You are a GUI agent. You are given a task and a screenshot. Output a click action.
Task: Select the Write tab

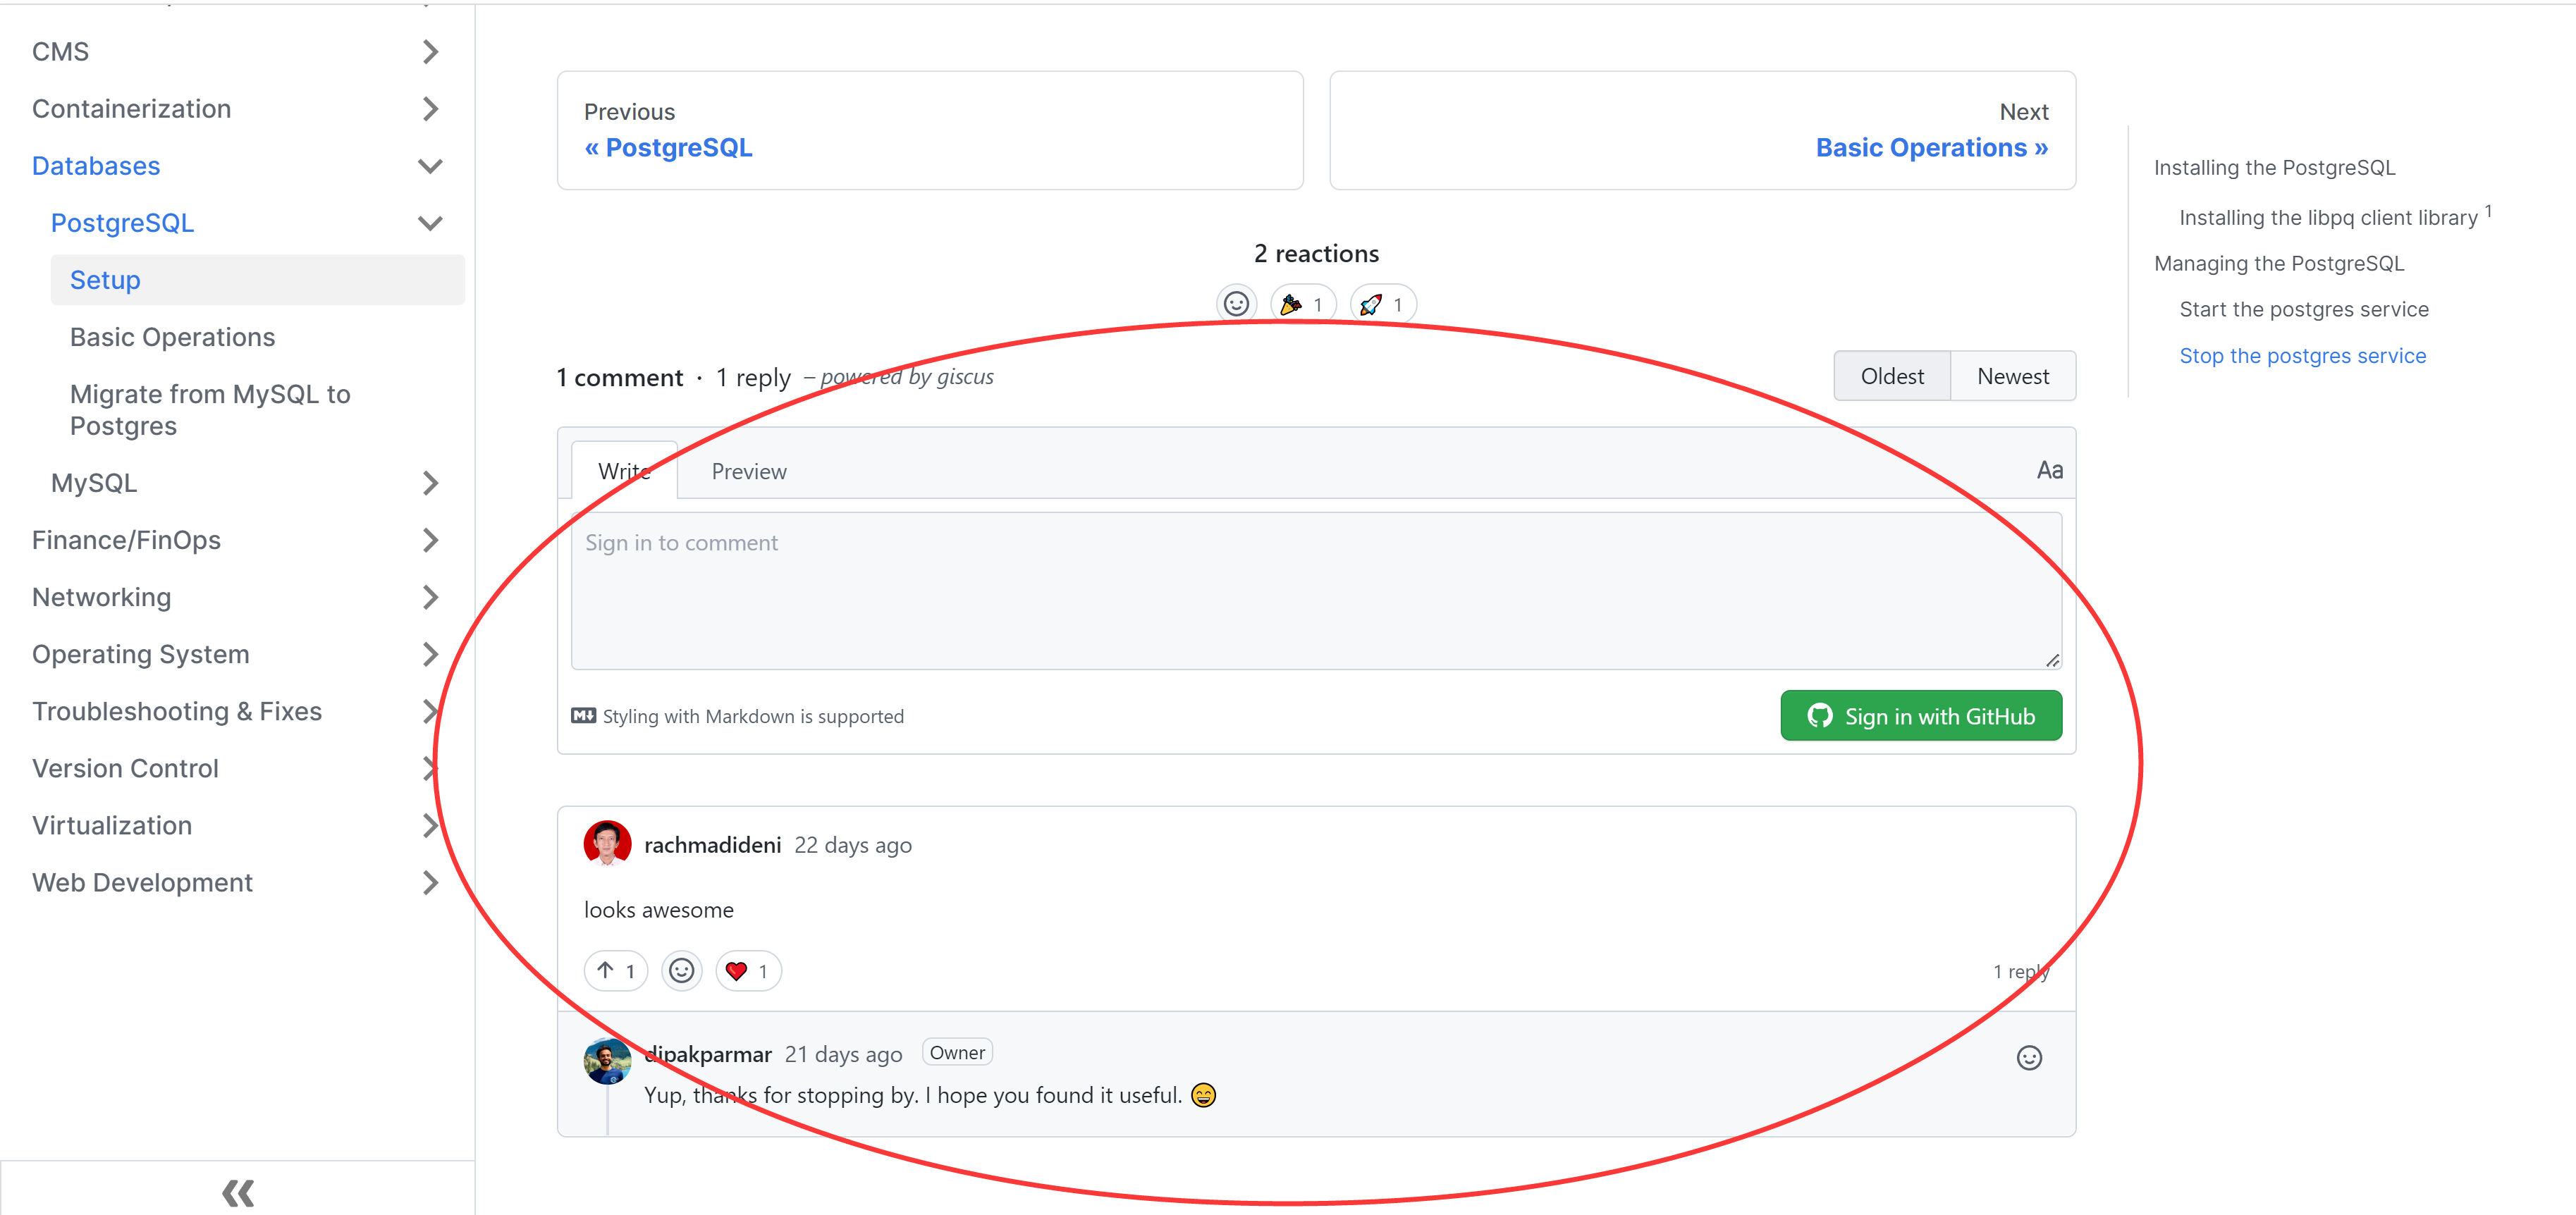coord(624,472)
